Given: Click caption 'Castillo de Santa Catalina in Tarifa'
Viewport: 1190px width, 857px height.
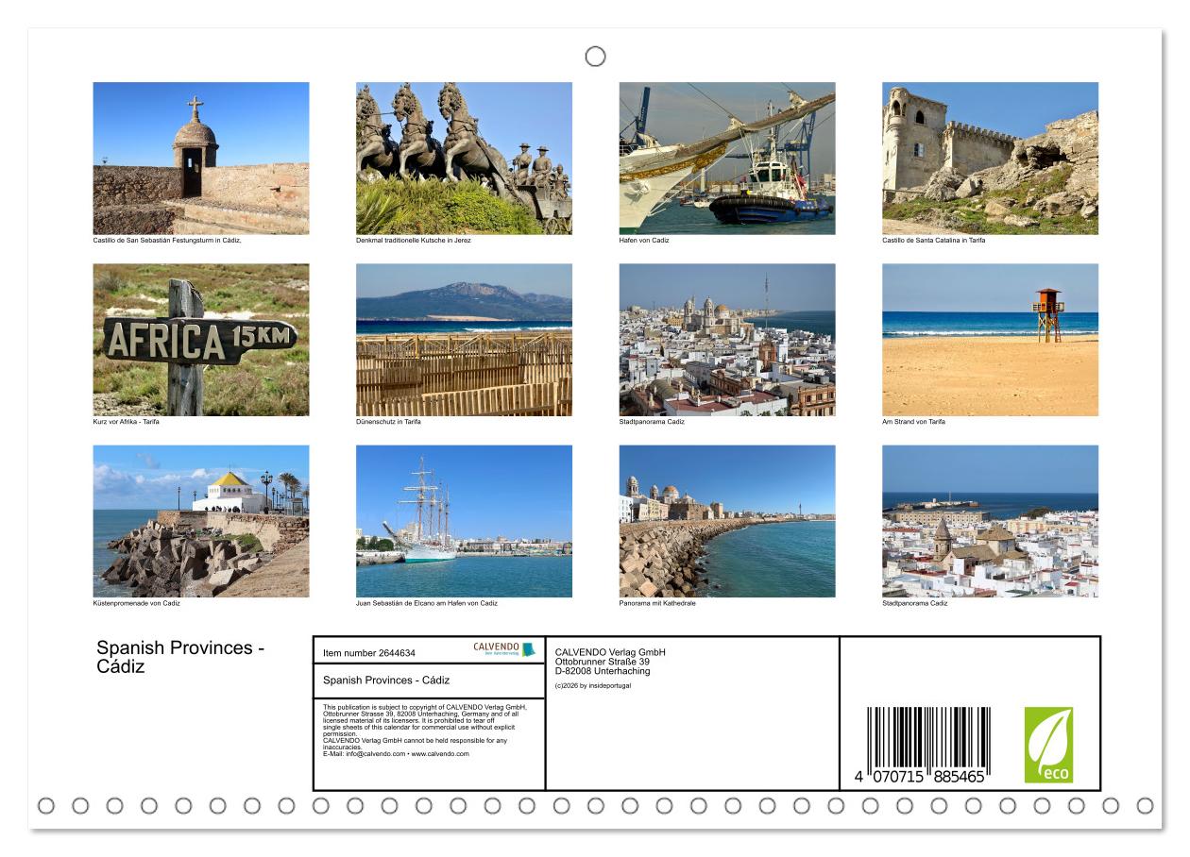Looking at the screenshot, I should (x=934, y=241).
